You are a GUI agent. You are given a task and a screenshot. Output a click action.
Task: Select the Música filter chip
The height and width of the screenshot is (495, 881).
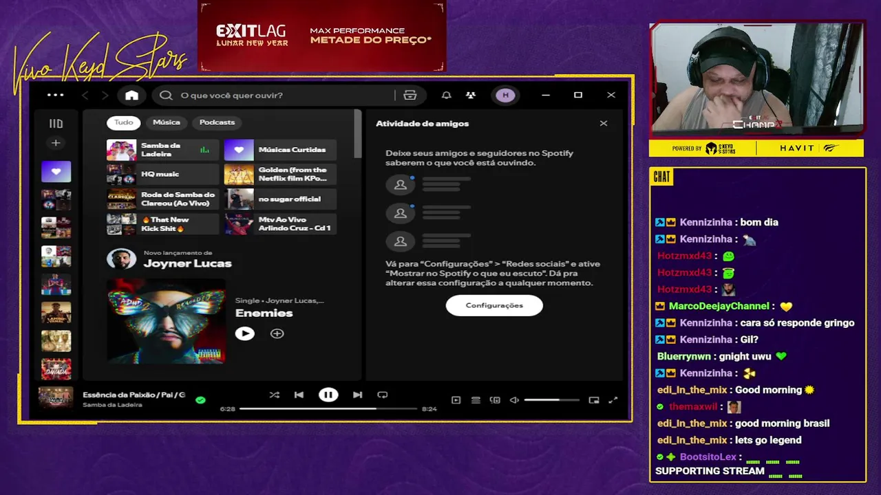pos(166,122)
